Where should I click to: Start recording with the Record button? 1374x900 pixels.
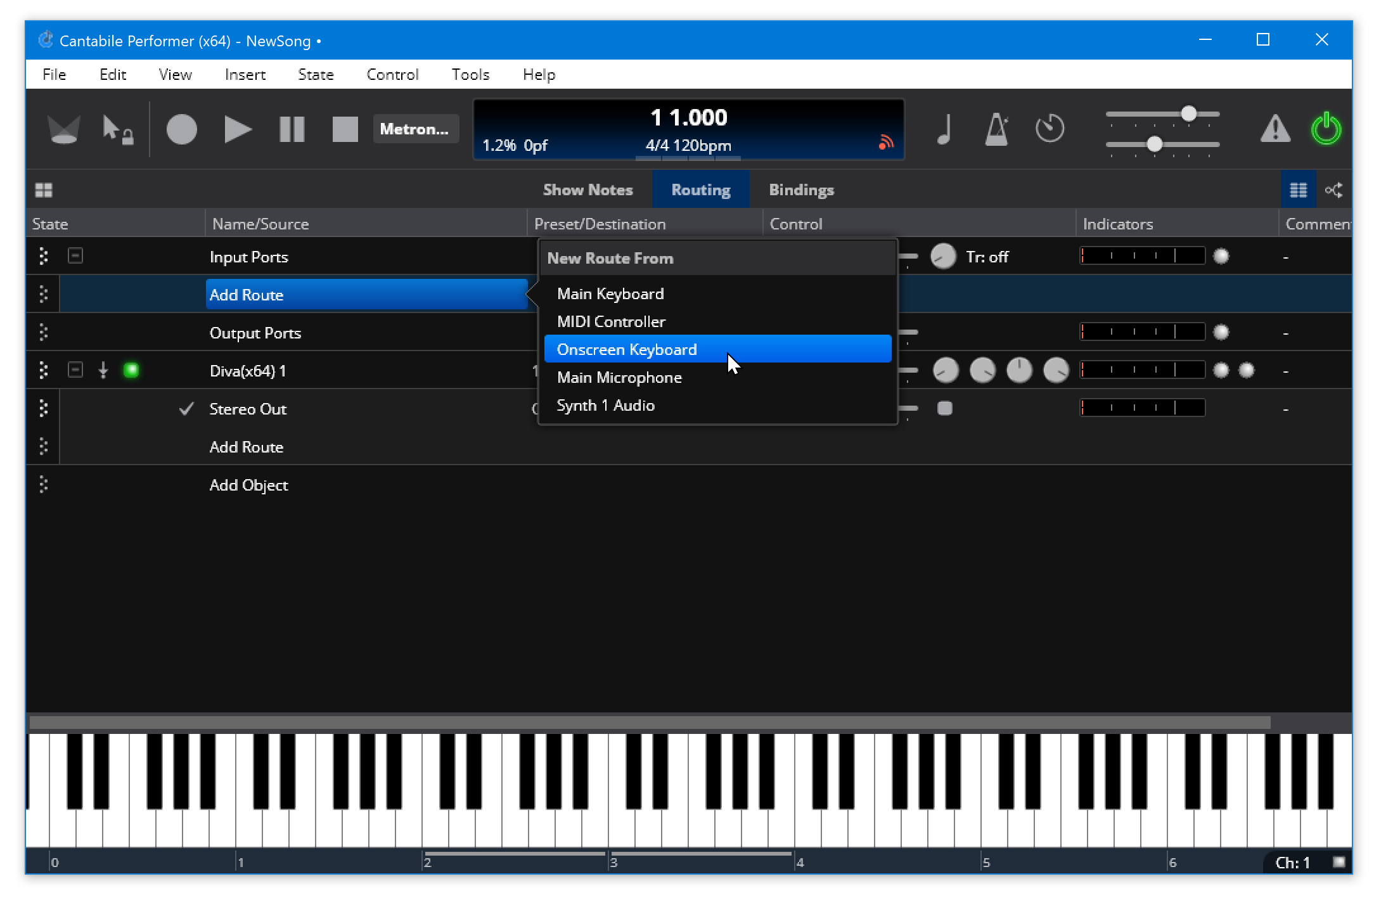181,129
